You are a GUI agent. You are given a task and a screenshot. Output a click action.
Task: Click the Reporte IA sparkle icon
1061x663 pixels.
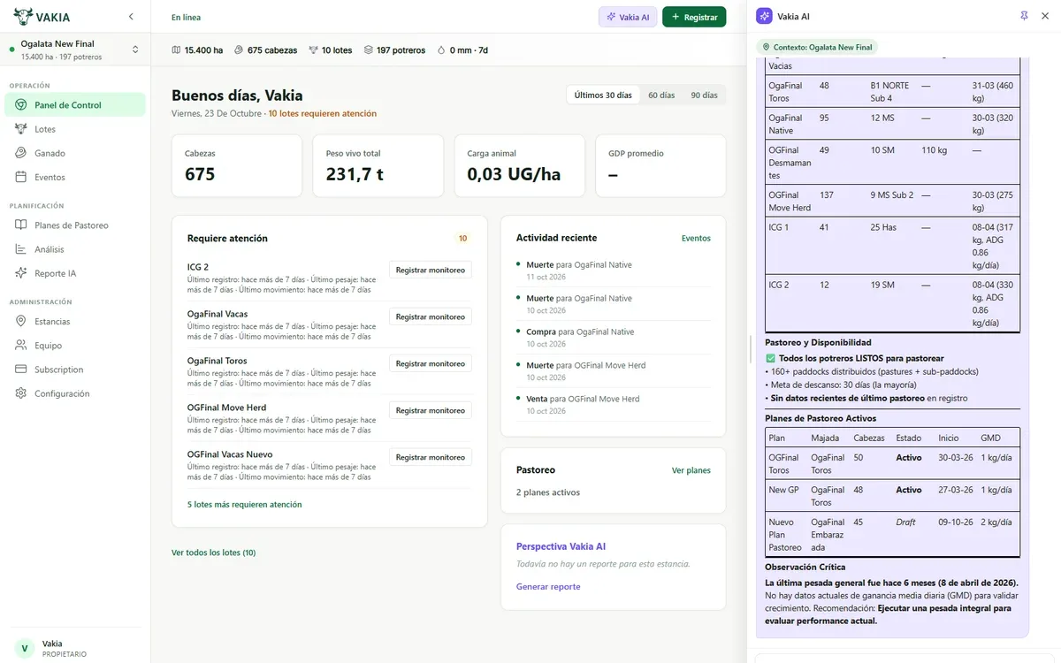pyautogui.click(x=21, y=273)
